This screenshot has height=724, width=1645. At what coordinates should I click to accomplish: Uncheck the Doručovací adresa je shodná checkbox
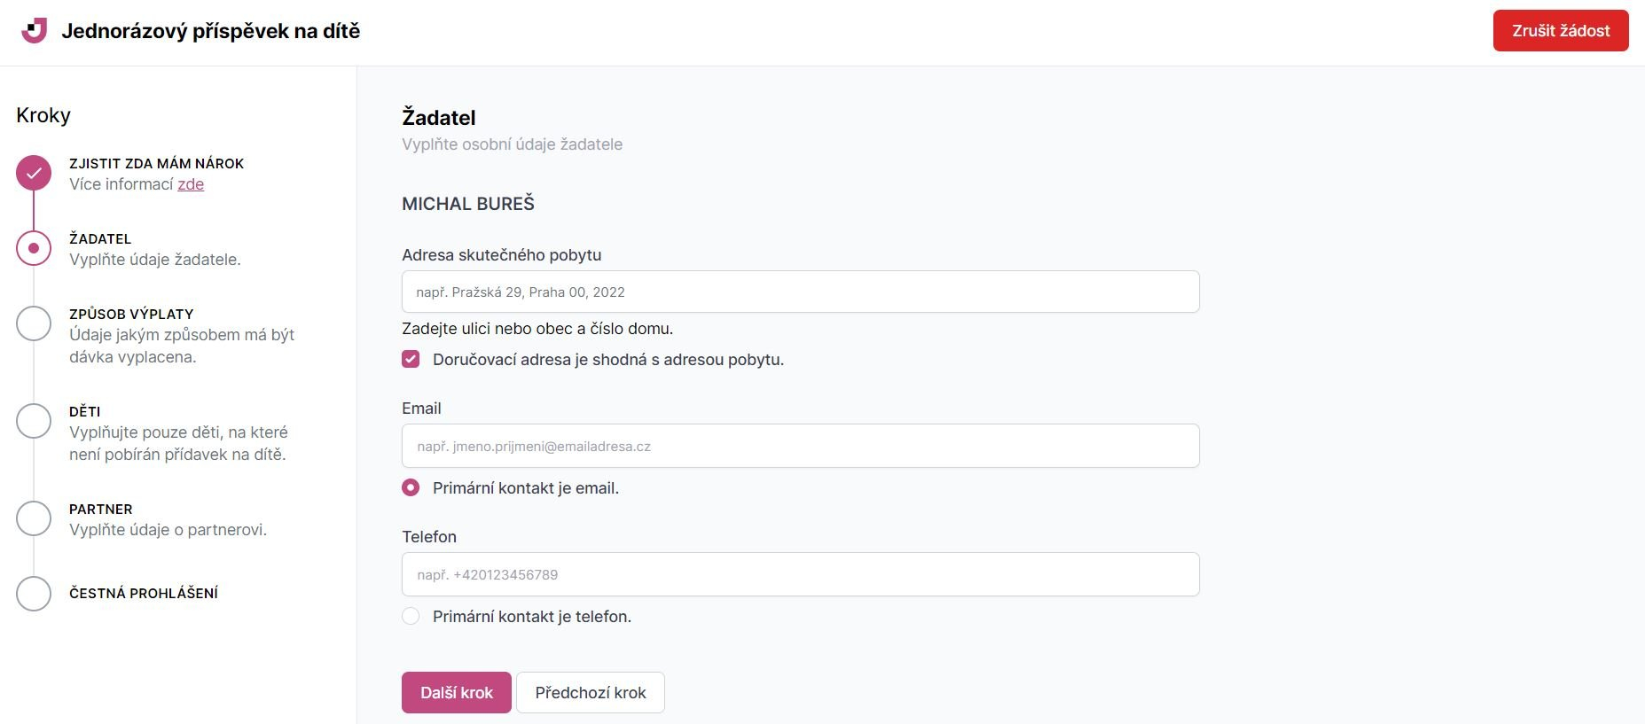[411, 360]
